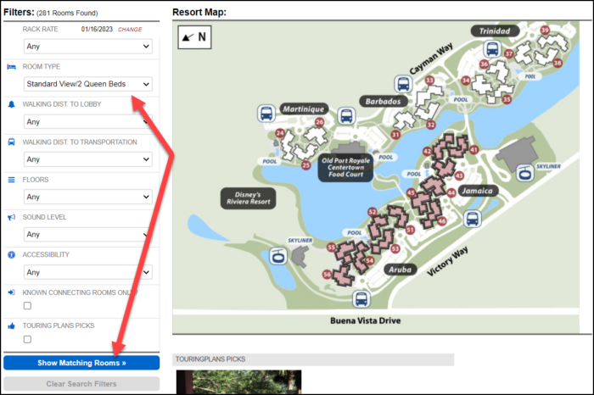
Task: Click Old Port Royale Centertown Food Court label
Action: coord(345,167)
